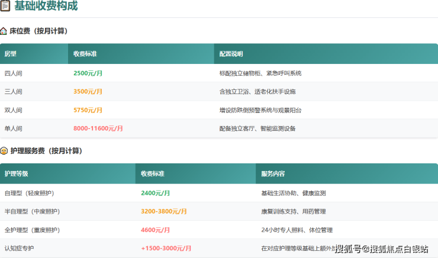Click the 搜狐号@搜狐焦点白银站 watermark
Image resolution: width=438 pixels, height=258 pixels.
click(382, 249)
